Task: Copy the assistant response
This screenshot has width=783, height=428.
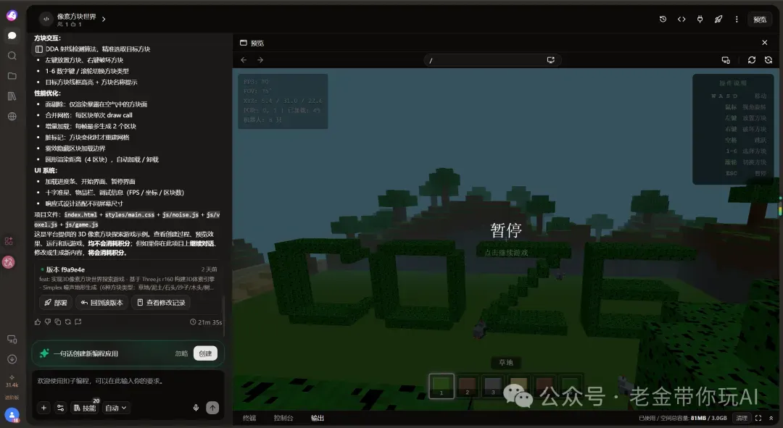Action: tap(58, 322)
